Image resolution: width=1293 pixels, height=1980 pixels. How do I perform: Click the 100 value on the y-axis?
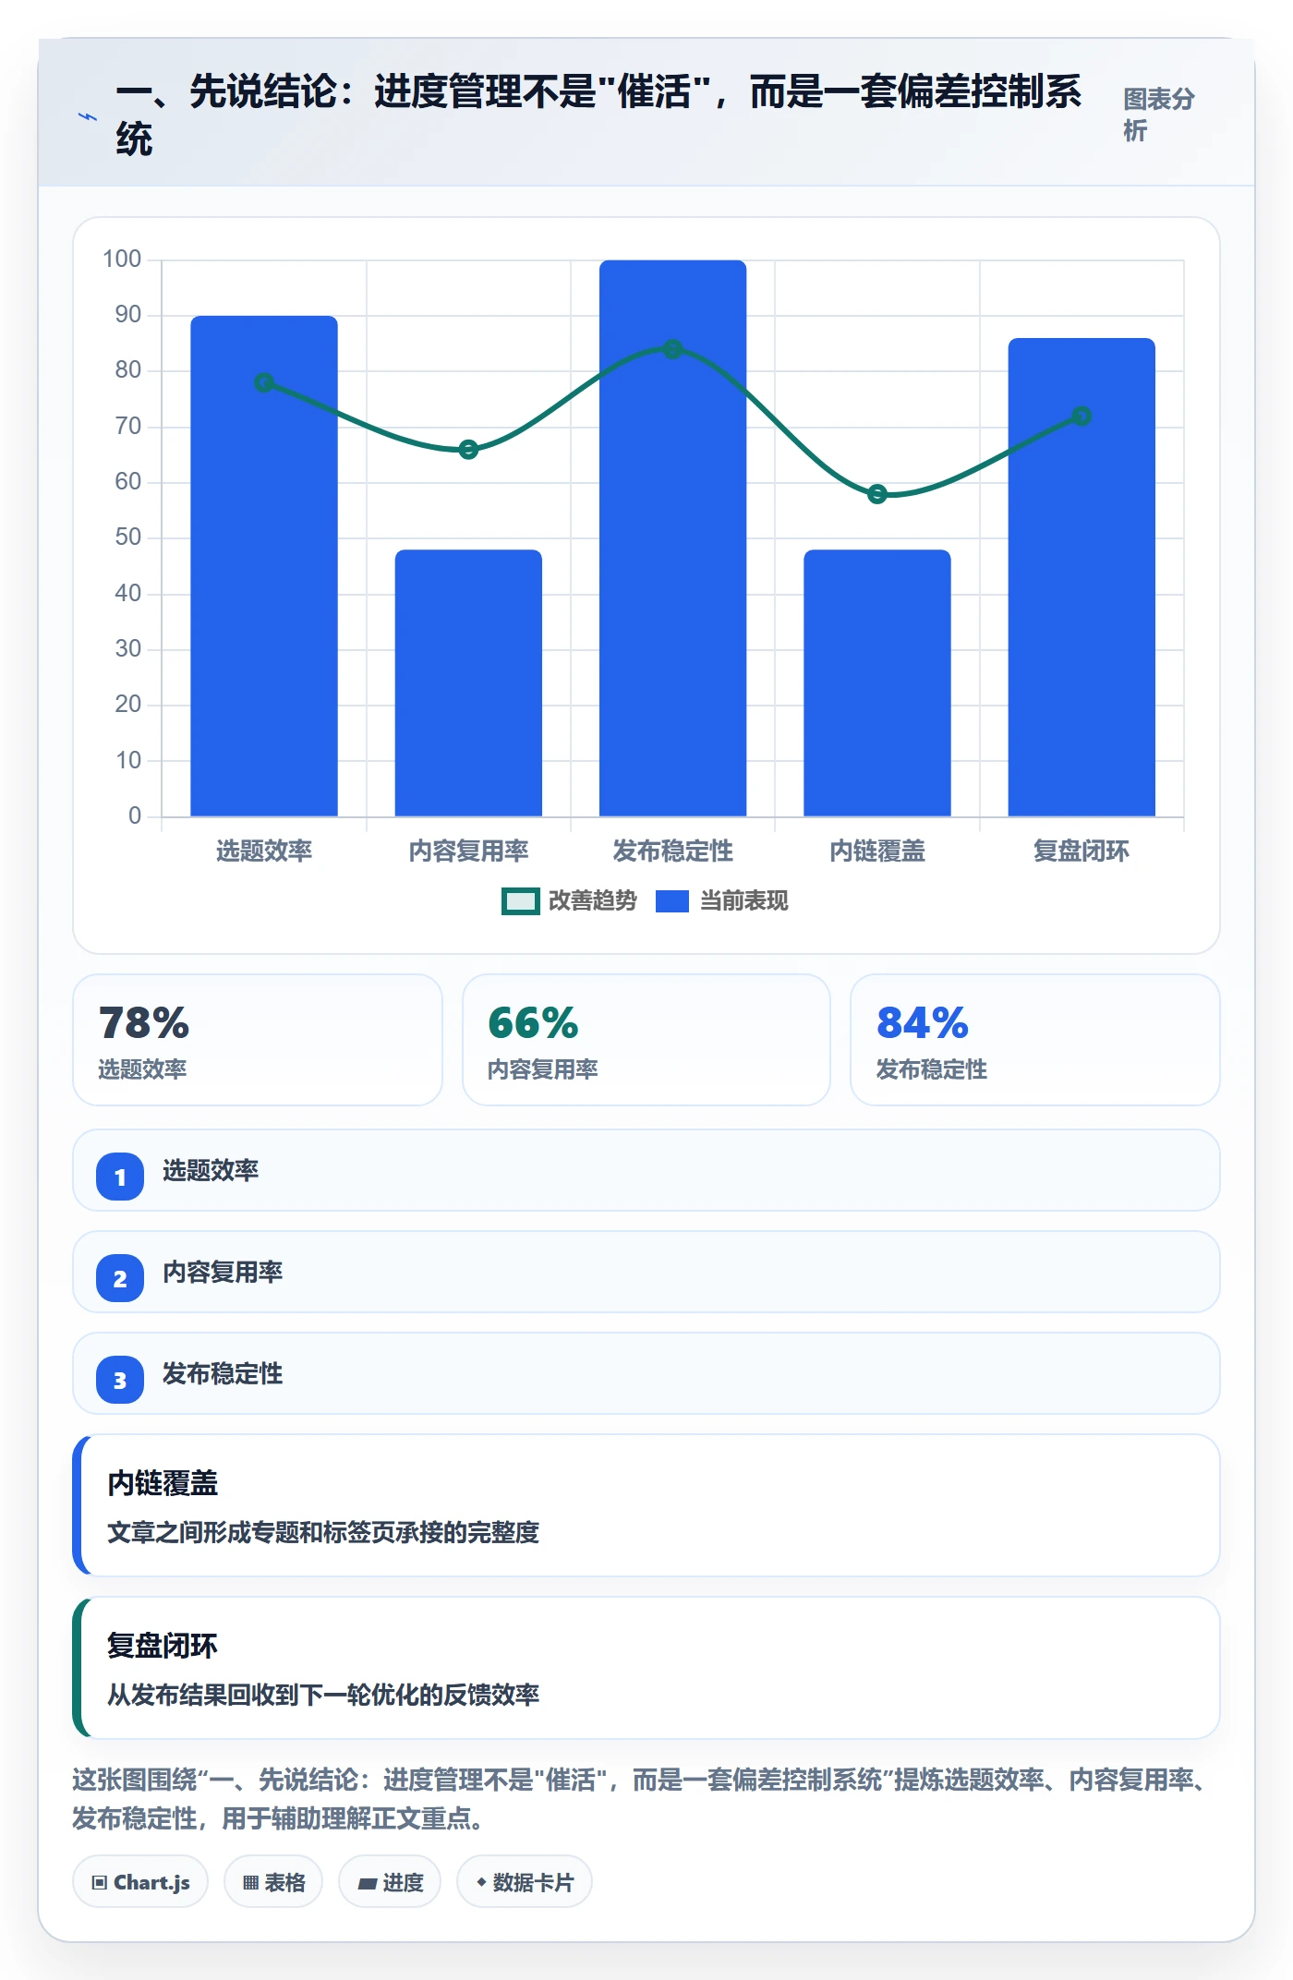coord(122,260)
